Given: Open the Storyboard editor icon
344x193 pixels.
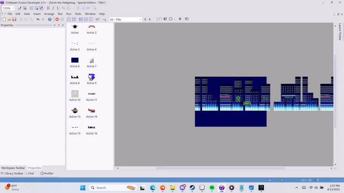Looking at the screenshot, I should [69, 19].
